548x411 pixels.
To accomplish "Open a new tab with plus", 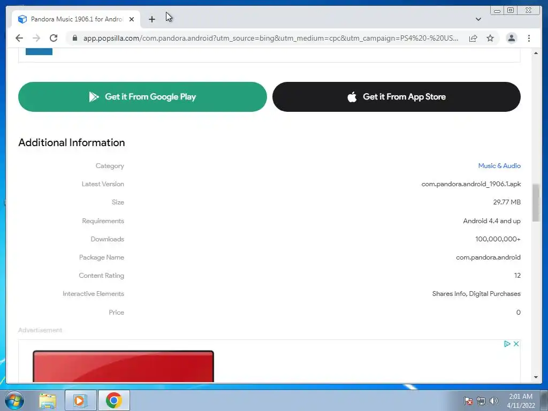I will (x=151, y=19).
